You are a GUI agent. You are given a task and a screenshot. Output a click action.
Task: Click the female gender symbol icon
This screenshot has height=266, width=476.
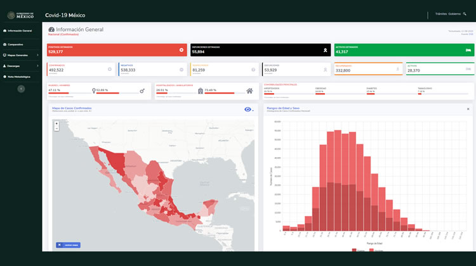(x=93, y=91)
